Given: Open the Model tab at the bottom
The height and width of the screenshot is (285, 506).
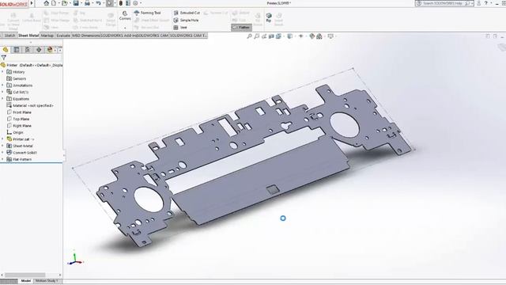Looking at the screenshot, I should (x=26, y=281).
